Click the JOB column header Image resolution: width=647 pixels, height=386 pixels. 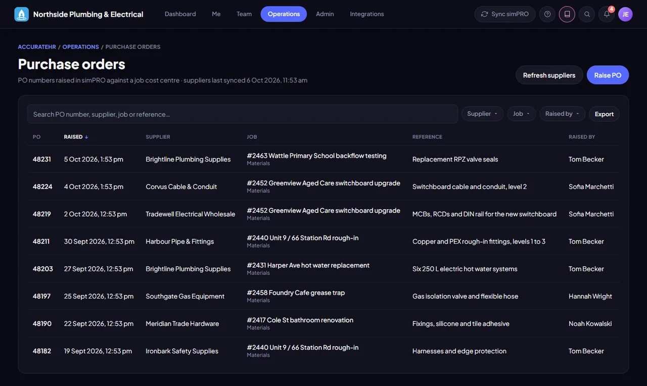[x=252, y=137]
